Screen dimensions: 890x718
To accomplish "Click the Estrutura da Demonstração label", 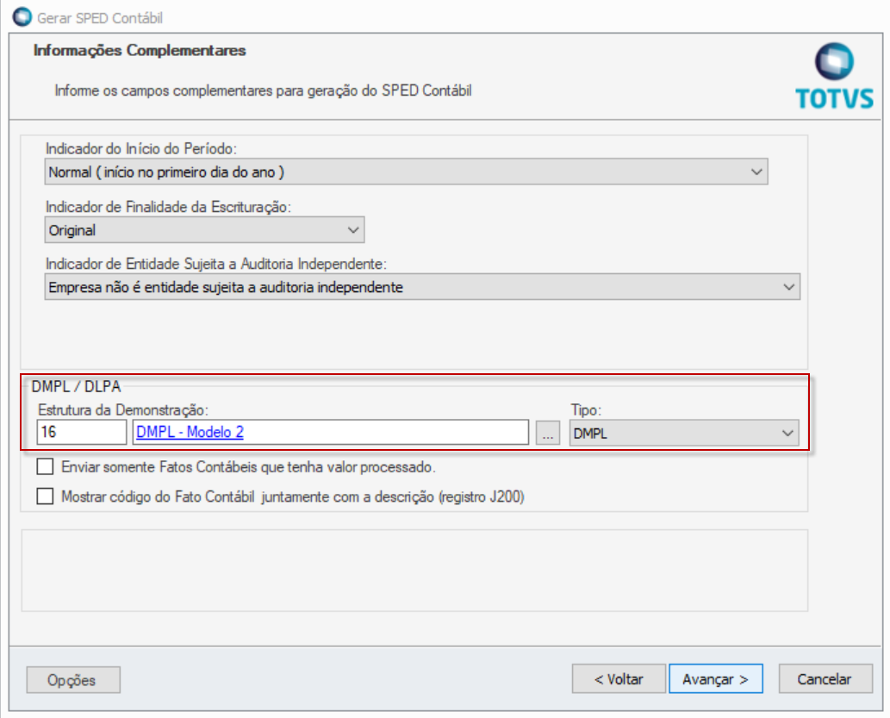I will pyautogui.click(x=123, y=409).
